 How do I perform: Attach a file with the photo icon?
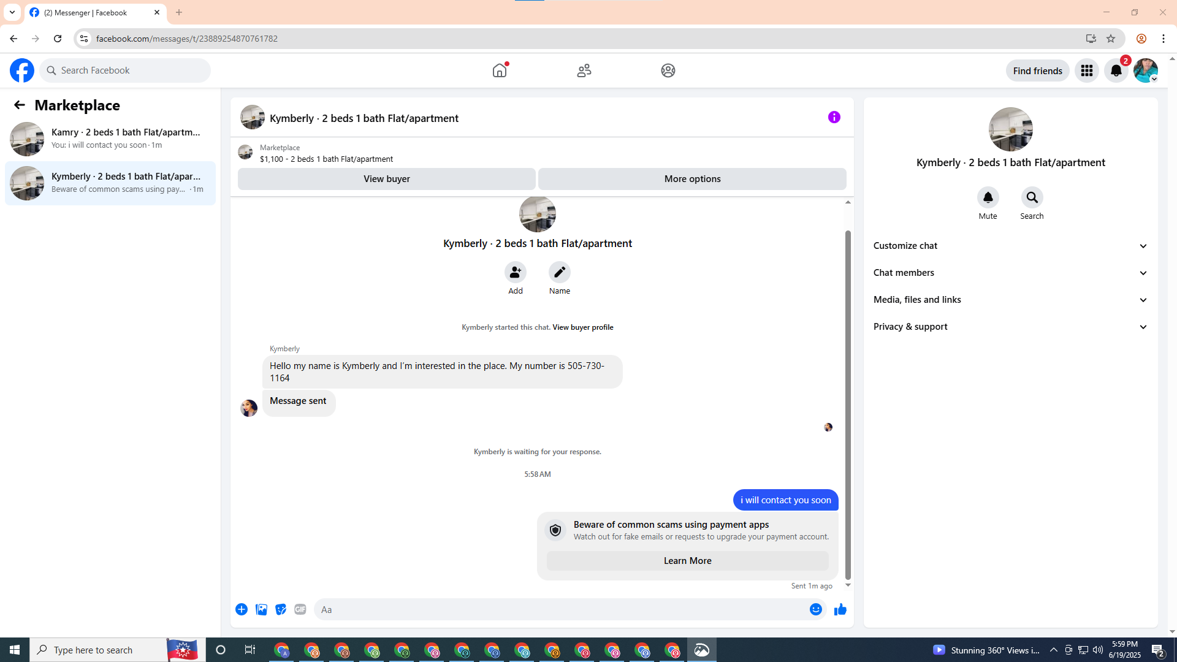pos(261,609)
